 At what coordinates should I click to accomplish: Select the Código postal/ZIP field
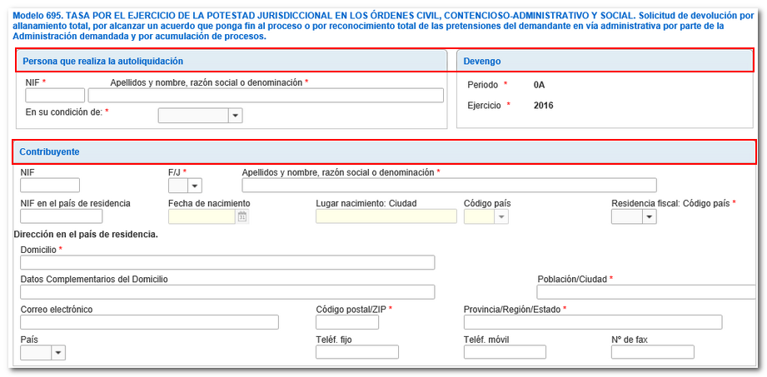346,322
